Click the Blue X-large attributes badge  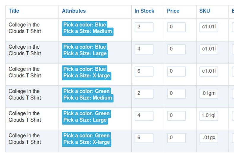point(86,72)
